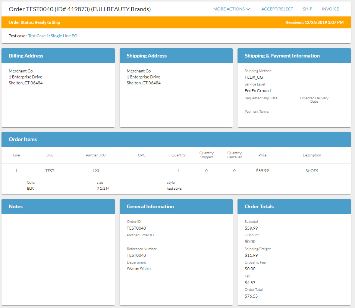Click the General Information panel header

coord(150,206)
